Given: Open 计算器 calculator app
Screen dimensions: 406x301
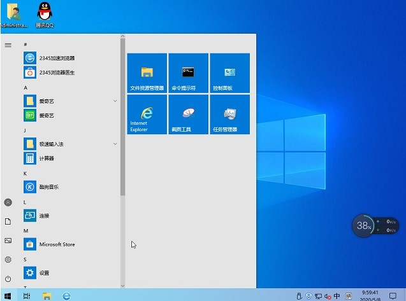Looking at the screenshot, I should [47, 158].
